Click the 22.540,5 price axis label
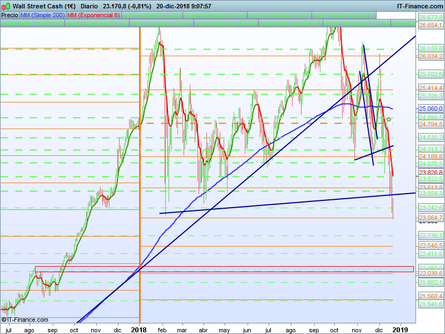445x334 pixels. point(431,245)
